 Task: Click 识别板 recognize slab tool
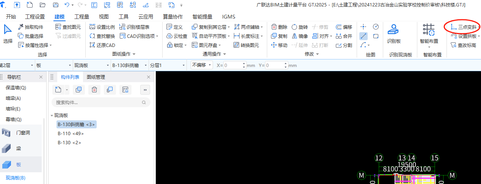tap(394, 34)
